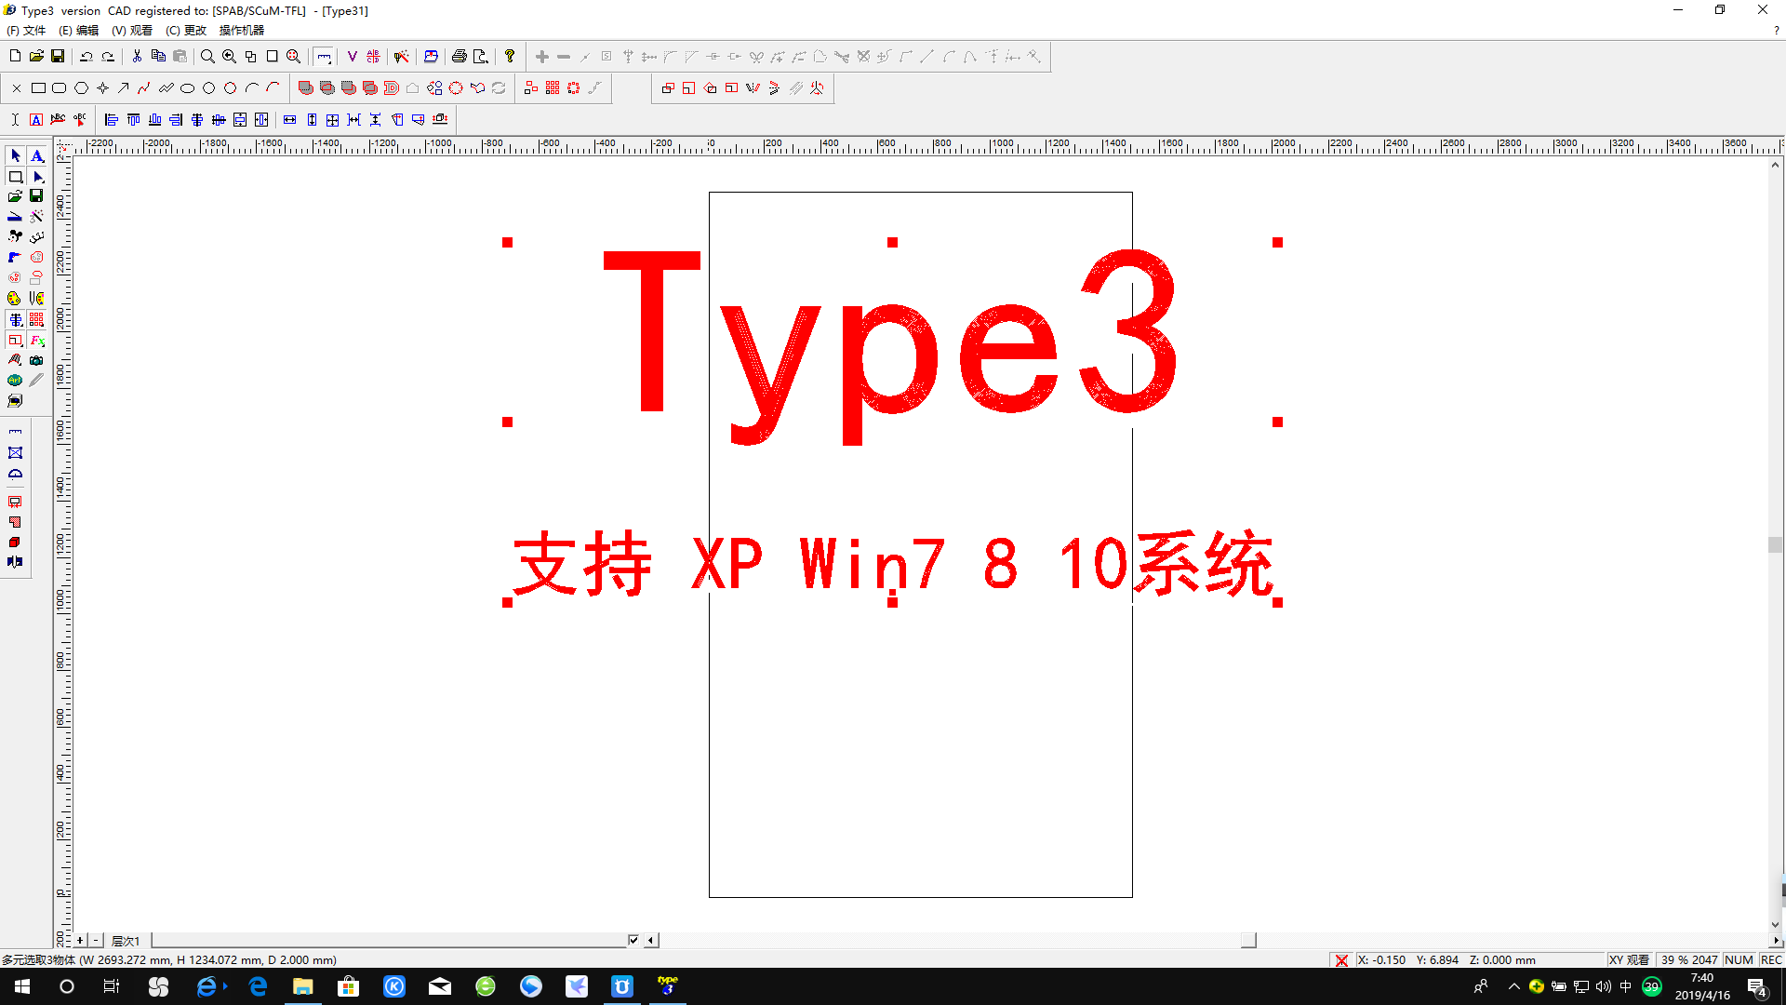The image size is (1786, 1005).
Task: Open the color palette tool
Action: (15, 298)
